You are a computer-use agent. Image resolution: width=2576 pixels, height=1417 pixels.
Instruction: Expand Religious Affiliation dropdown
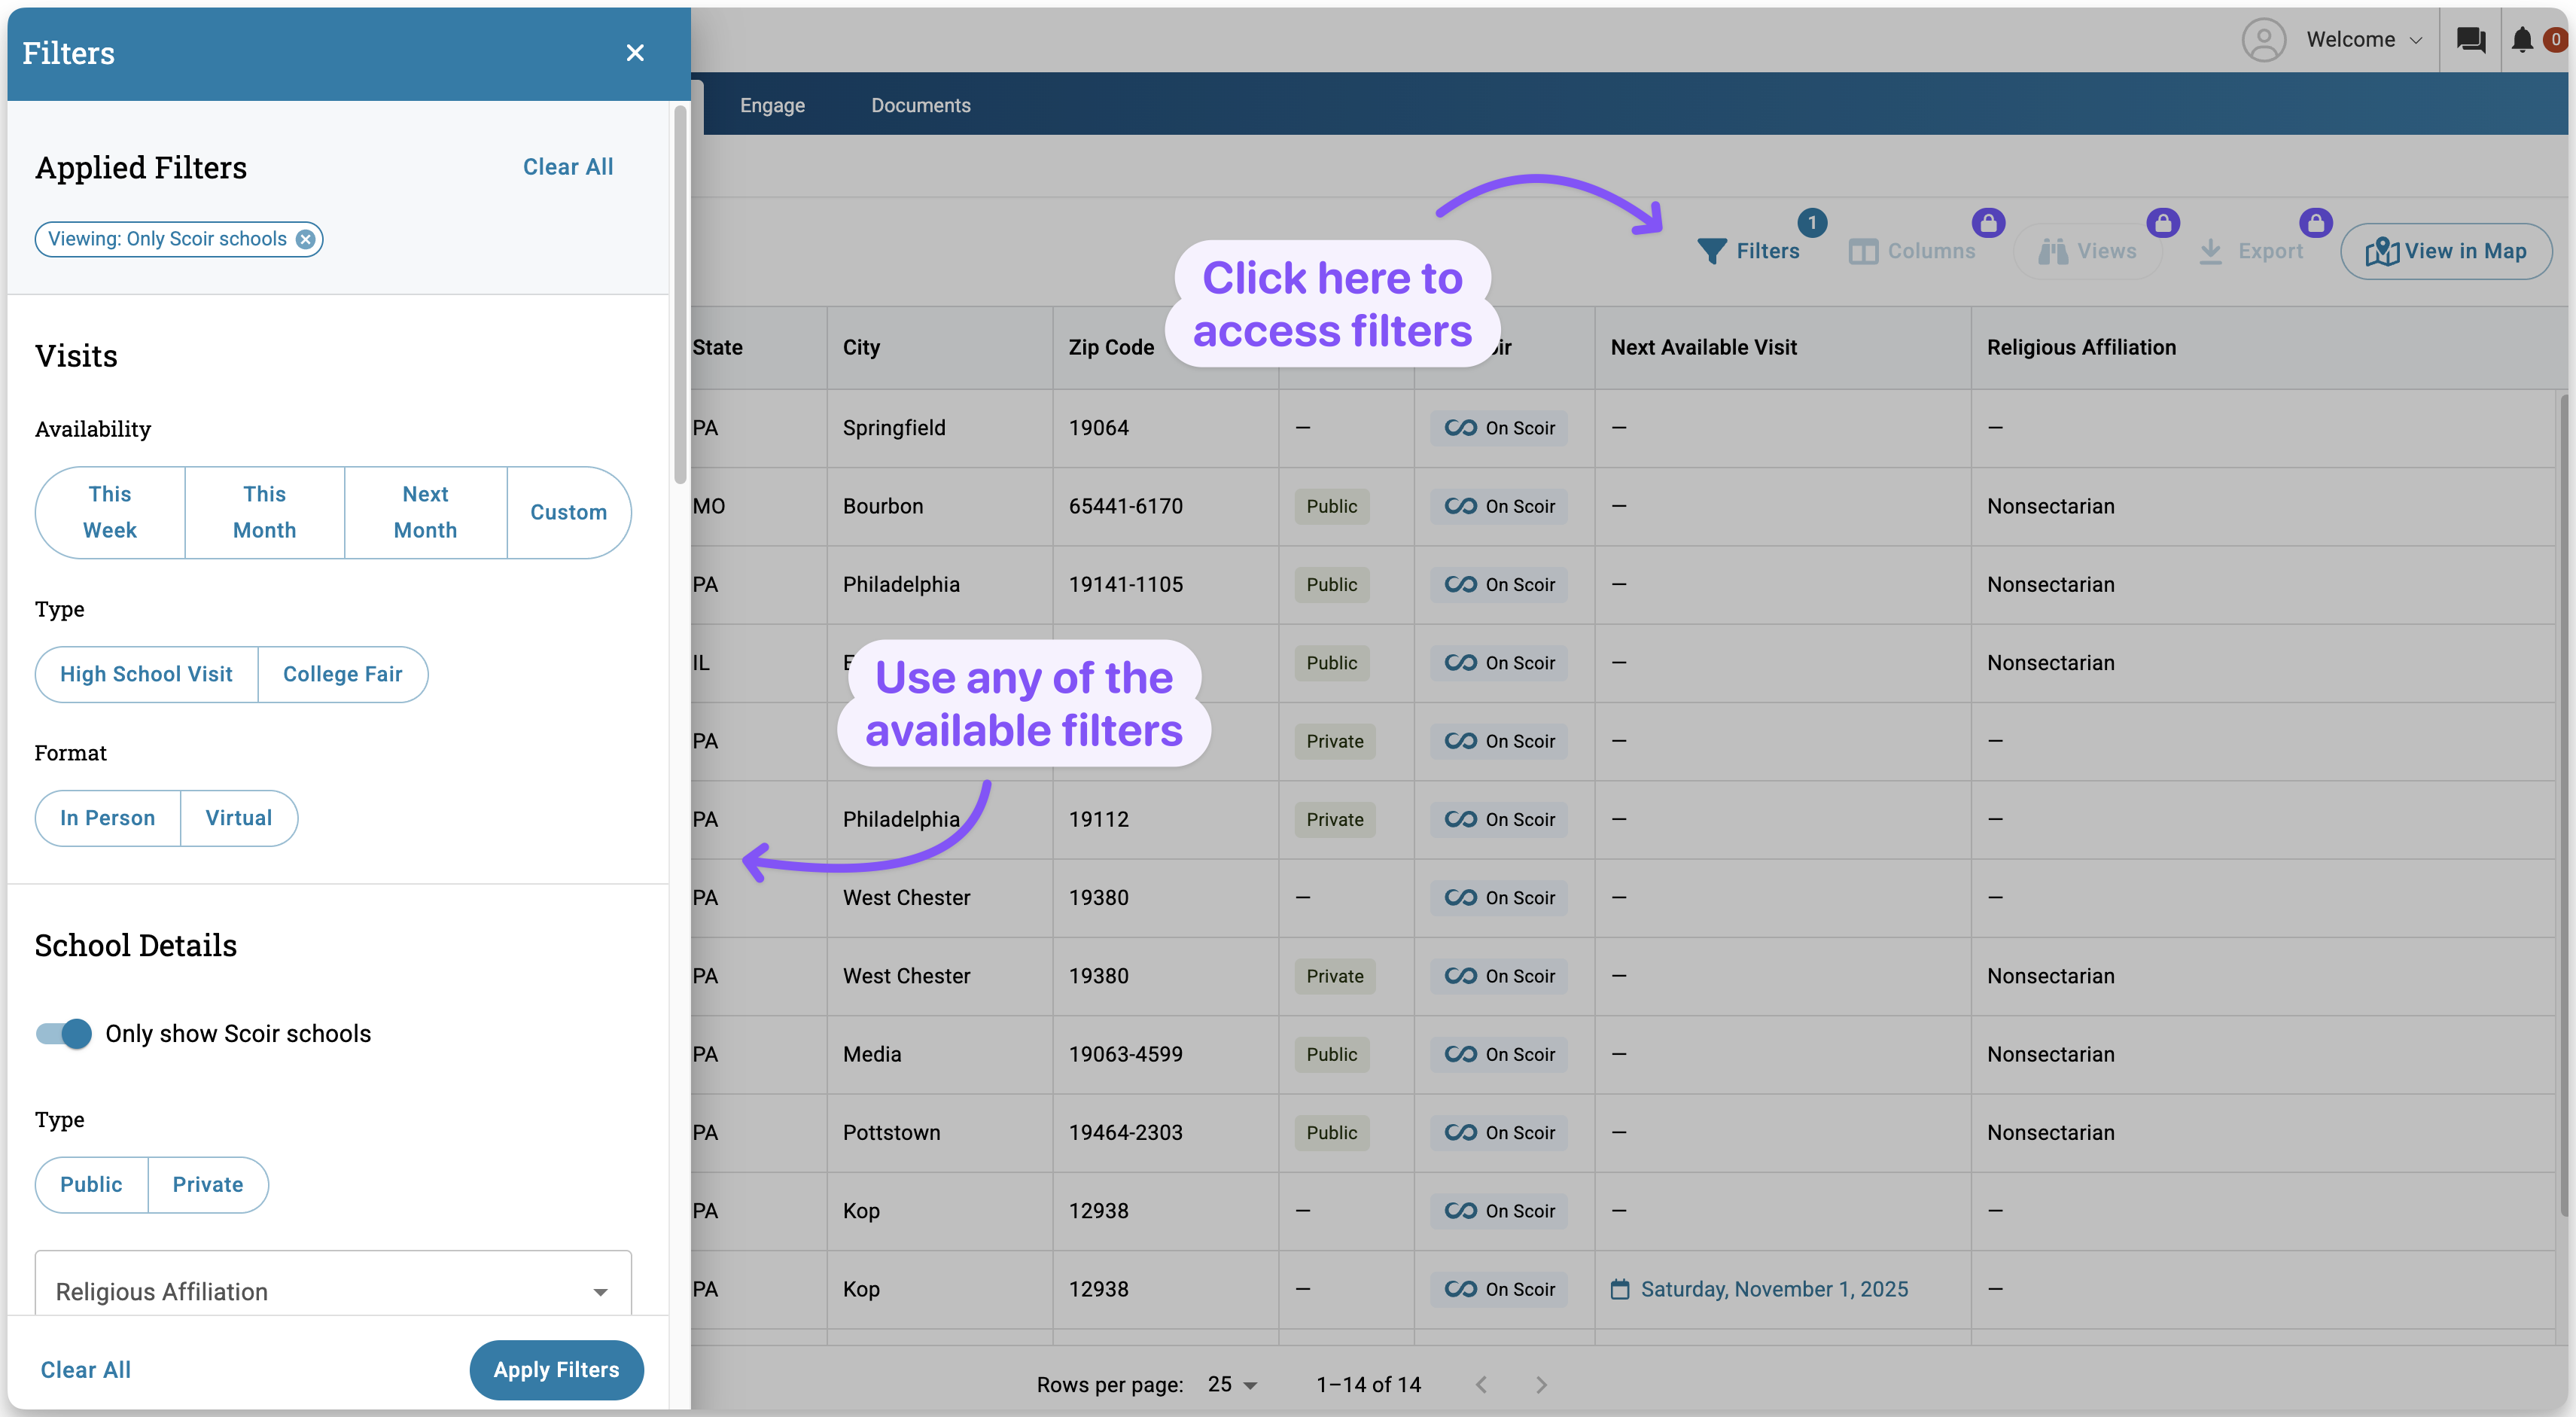click(333, 1290)
